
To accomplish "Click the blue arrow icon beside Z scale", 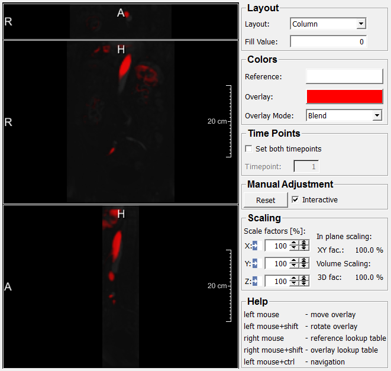I will click(254, 281).
